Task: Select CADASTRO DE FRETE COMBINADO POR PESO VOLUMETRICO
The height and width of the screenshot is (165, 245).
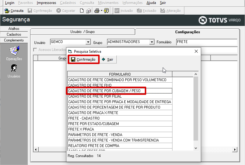Action: [120, 80]
